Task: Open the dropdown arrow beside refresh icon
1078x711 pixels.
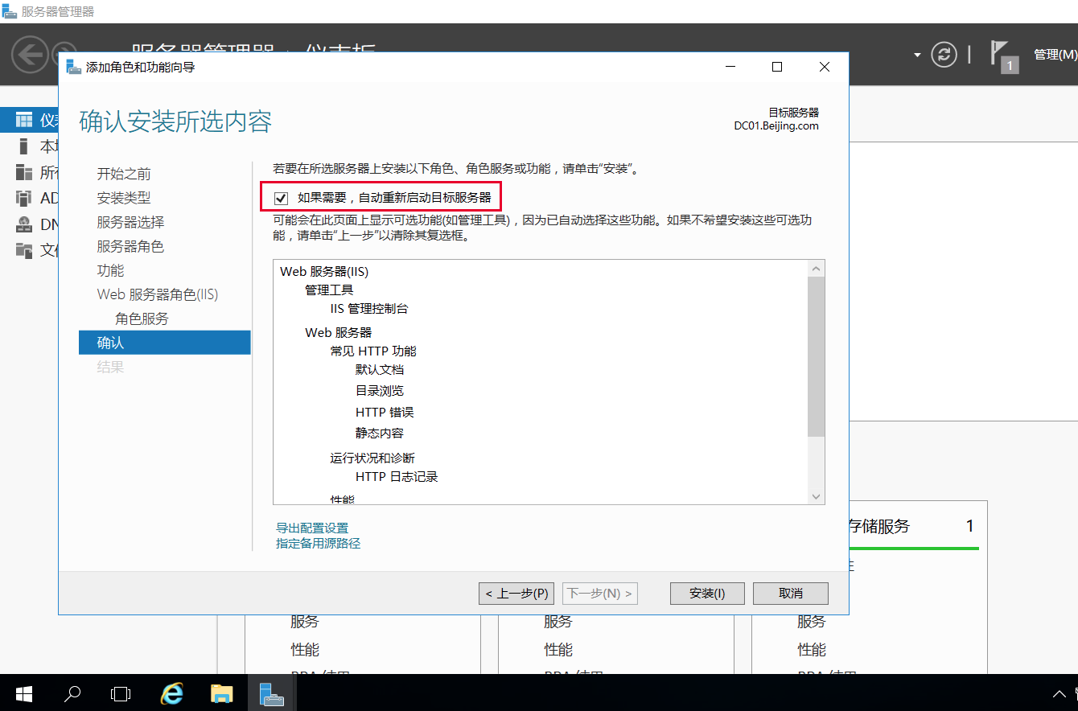Action: click(917, 55)
